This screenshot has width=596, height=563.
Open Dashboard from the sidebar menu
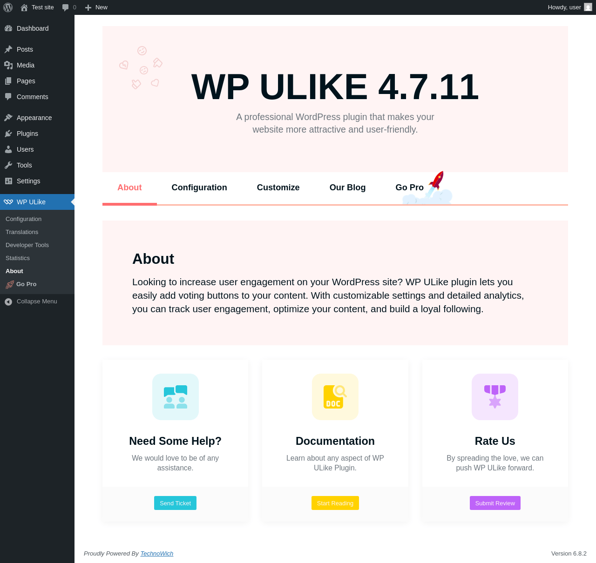click(x=37, y=28)
